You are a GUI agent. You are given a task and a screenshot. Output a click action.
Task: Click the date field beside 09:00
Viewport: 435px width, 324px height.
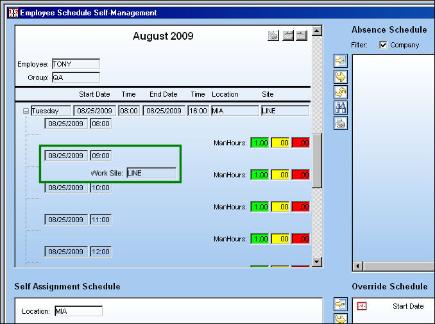pyautogui.click(x=66, y=156)
